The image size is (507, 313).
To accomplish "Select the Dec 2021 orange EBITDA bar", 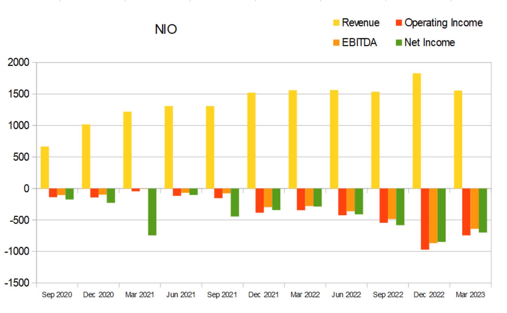I will [268, 198].
